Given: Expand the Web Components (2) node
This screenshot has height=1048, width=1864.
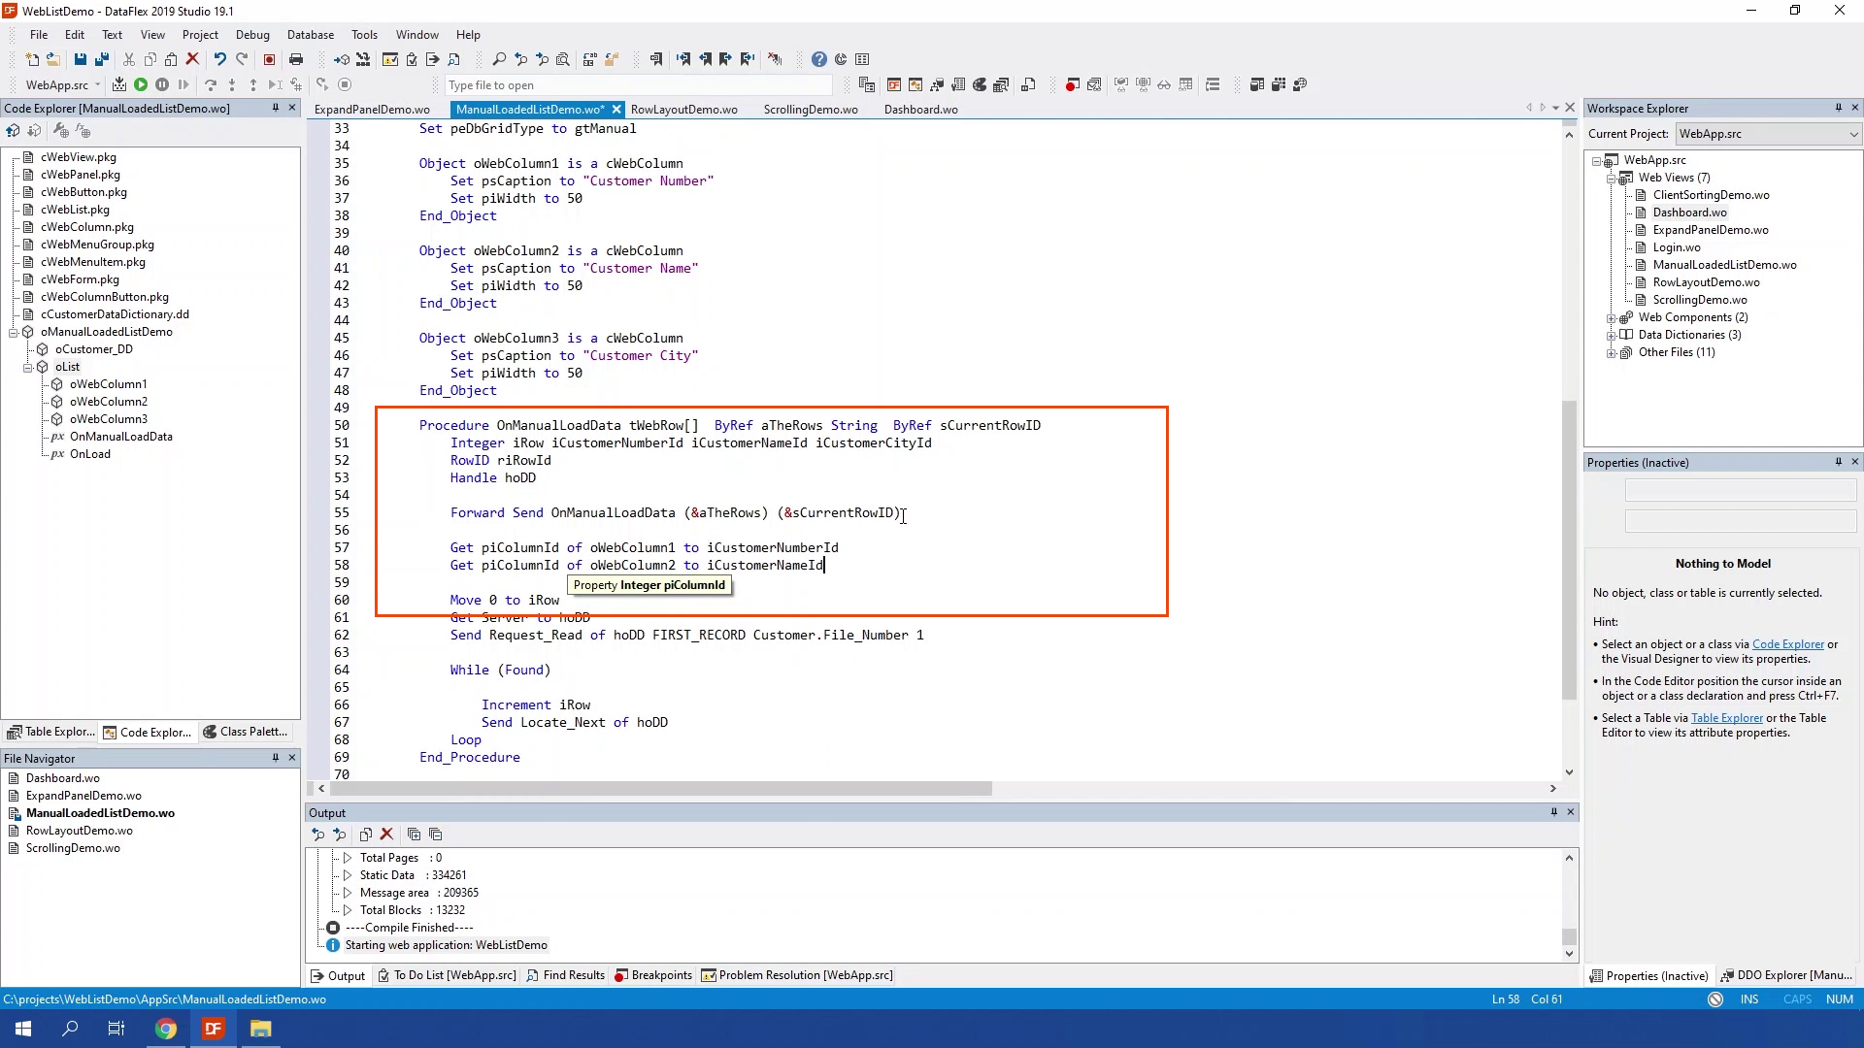Looking at the screenshot, I should click(1612, 318).
